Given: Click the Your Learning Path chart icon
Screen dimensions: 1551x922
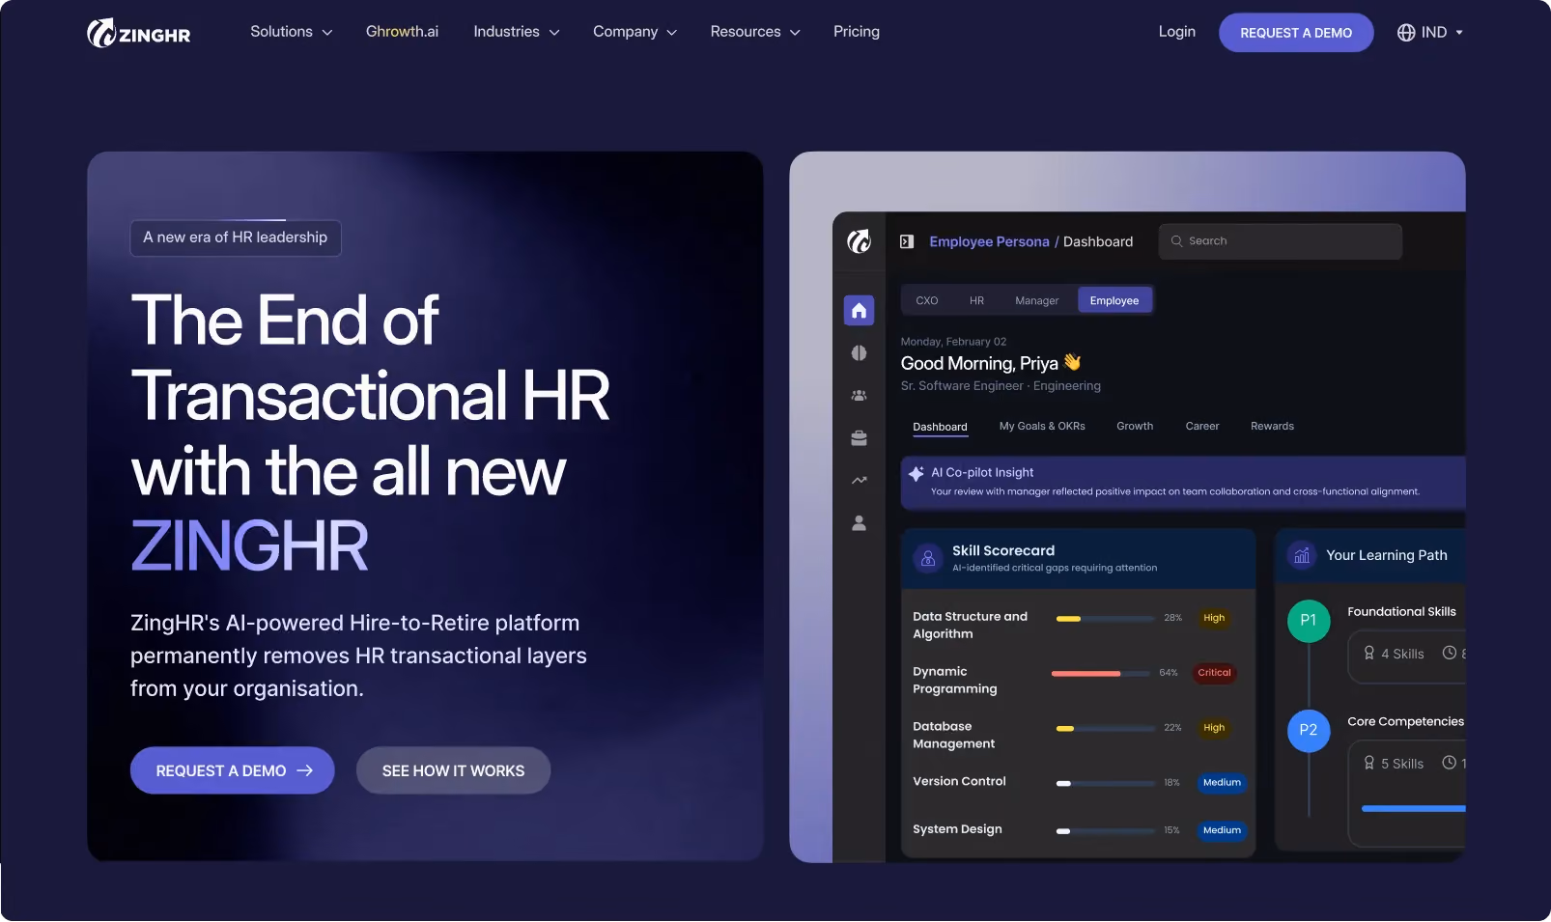Looking at the screenshot, I should click(x=1302, y=555).
